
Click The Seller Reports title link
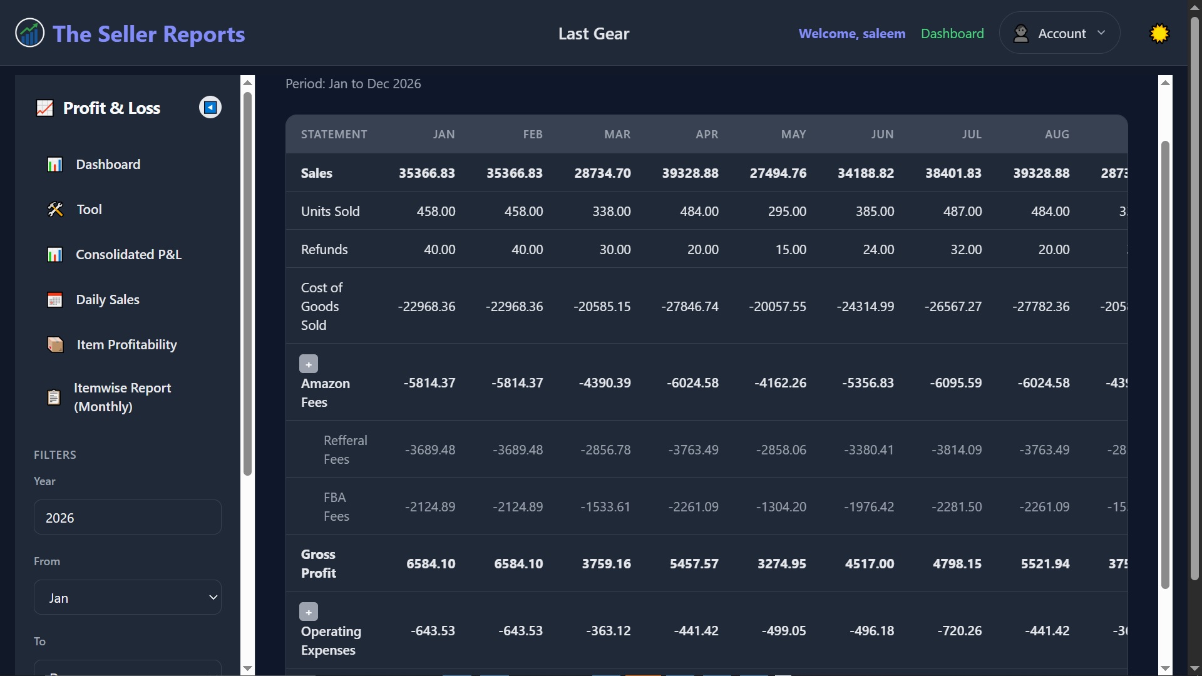click(x=148, y=34)
